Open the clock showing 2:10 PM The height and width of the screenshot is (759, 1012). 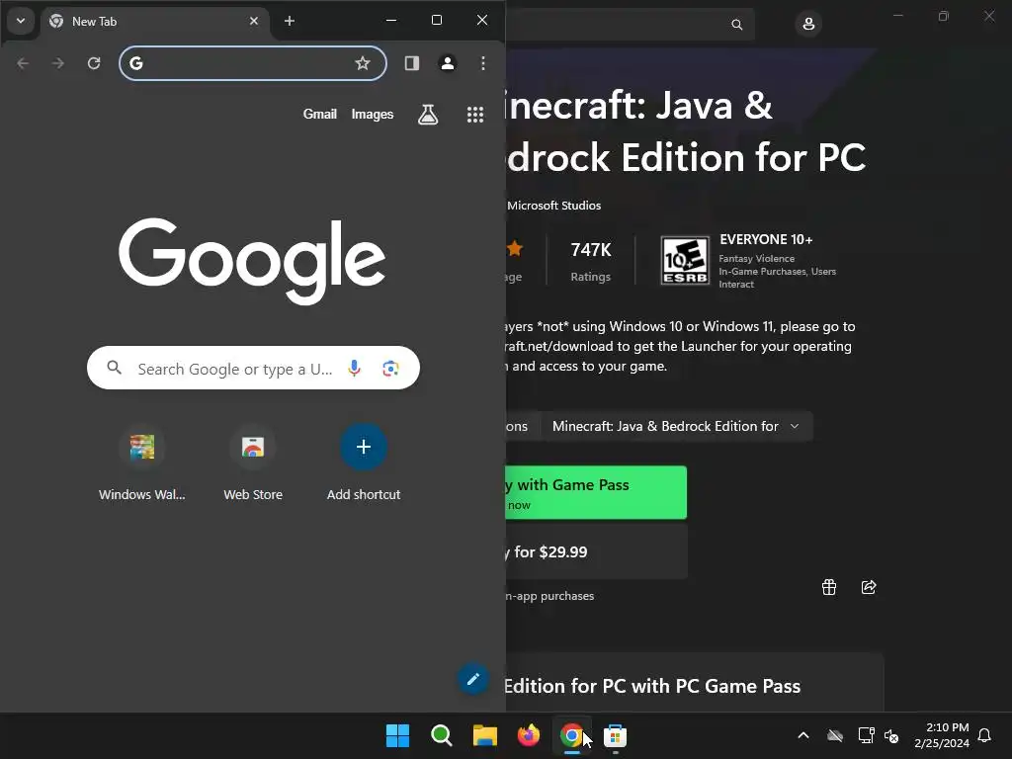coord(942,735)
